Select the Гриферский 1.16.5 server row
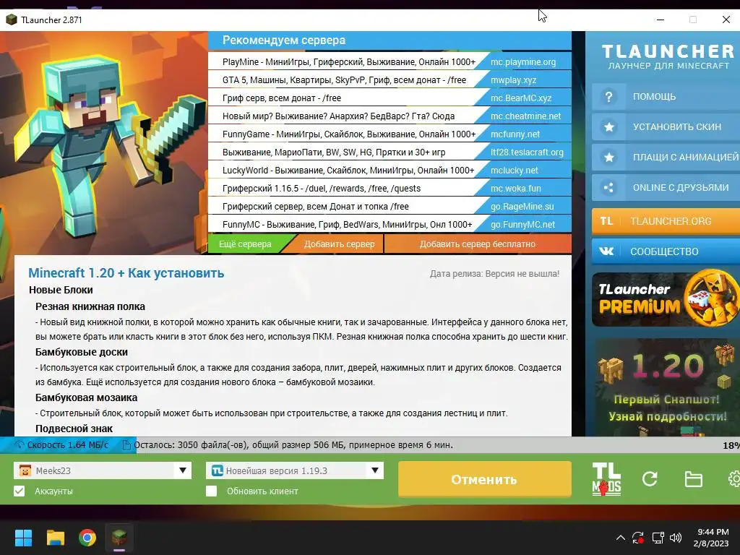 390,189
